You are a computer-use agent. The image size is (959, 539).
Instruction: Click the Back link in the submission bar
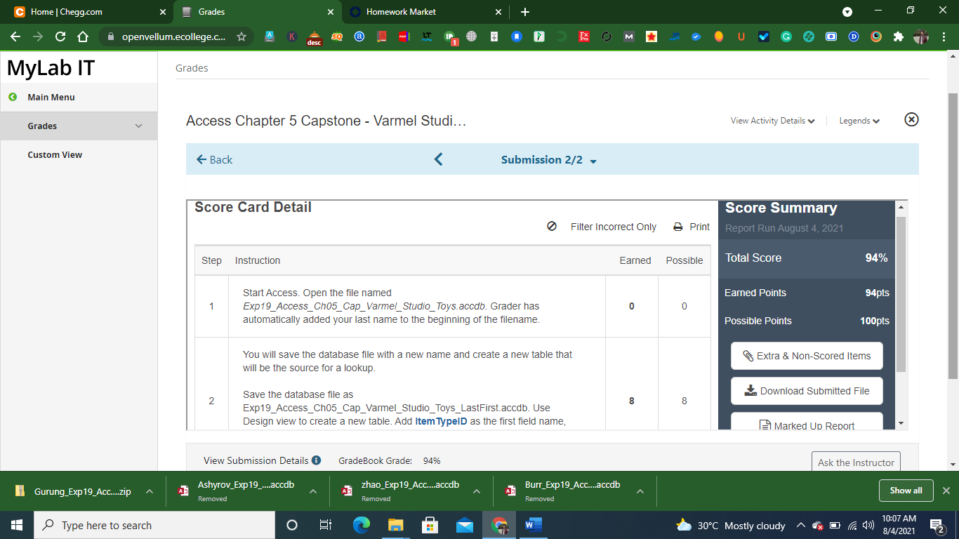pyautogui.click(x=214, y=160)
